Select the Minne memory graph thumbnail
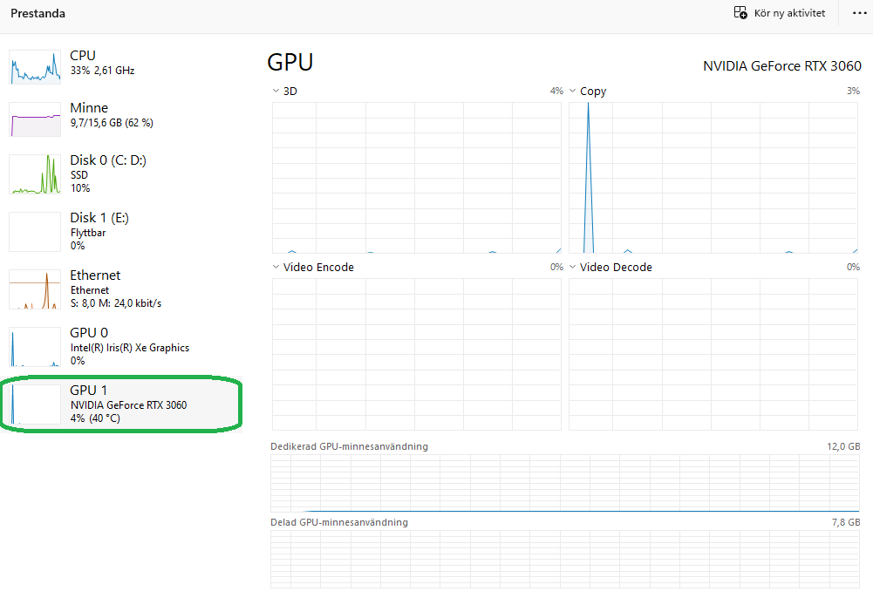Screen dimensions: 873x598 tap(35, 119)
